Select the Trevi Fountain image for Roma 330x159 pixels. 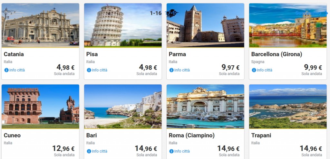click(x=205, y=106)
